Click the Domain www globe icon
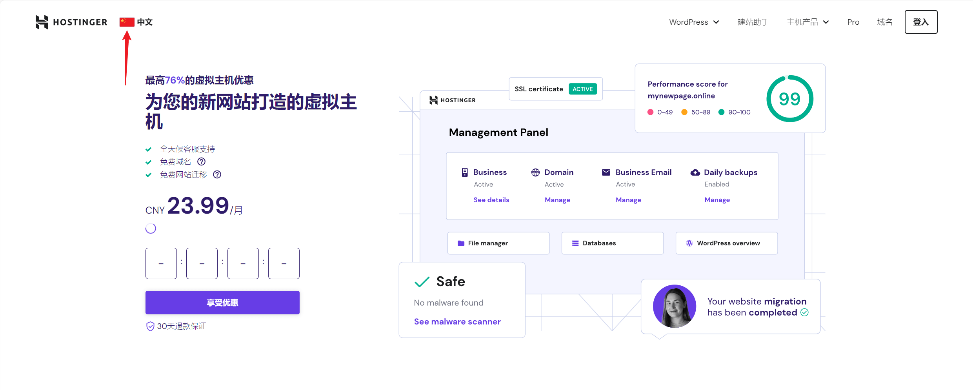Screen dimensions: 973x390 [x=535, y=172]
